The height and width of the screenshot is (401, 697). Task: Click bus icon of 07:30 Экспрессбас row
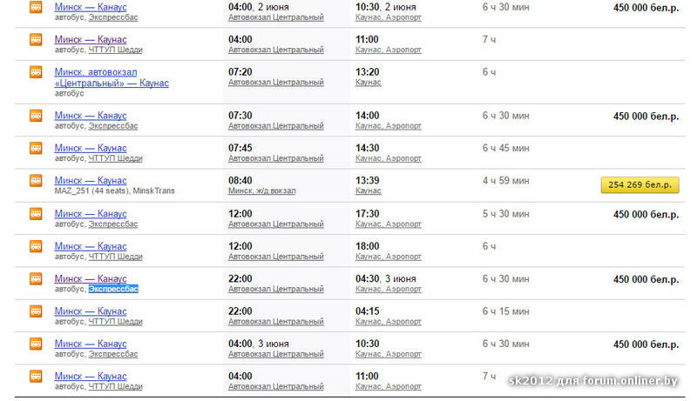tap(36, 116)
